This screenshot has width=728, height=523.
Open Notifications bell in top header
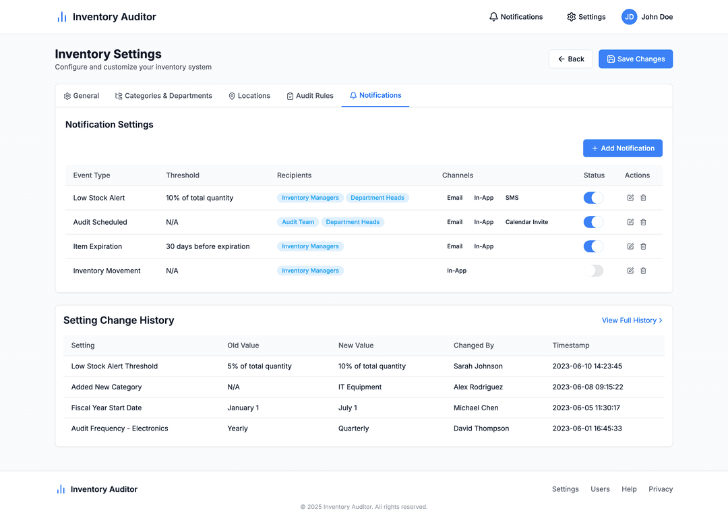pos(516,17)
